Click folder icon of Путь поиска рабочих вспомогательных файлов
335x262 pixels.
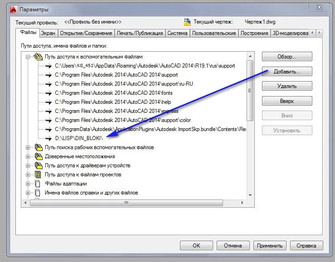coord(39,147)
